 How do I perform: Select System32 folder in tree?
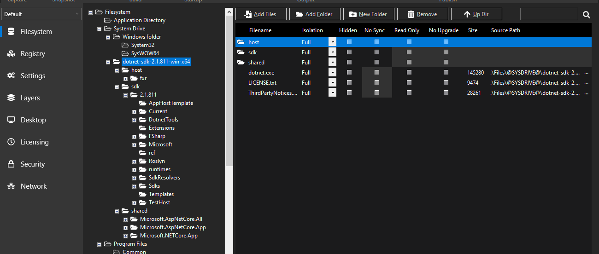point(142,45)
